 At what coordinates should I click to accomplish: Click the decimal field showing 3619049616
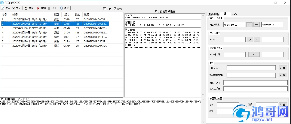click(272, 25)
